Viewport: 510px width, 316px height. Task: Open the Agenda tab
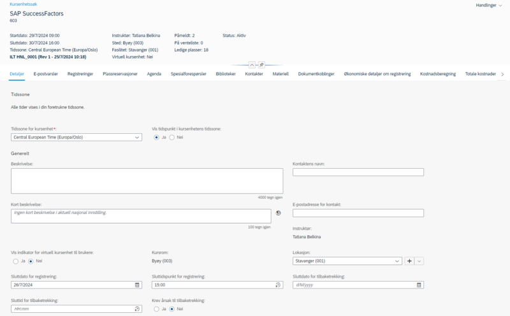[x=154, y=74]
